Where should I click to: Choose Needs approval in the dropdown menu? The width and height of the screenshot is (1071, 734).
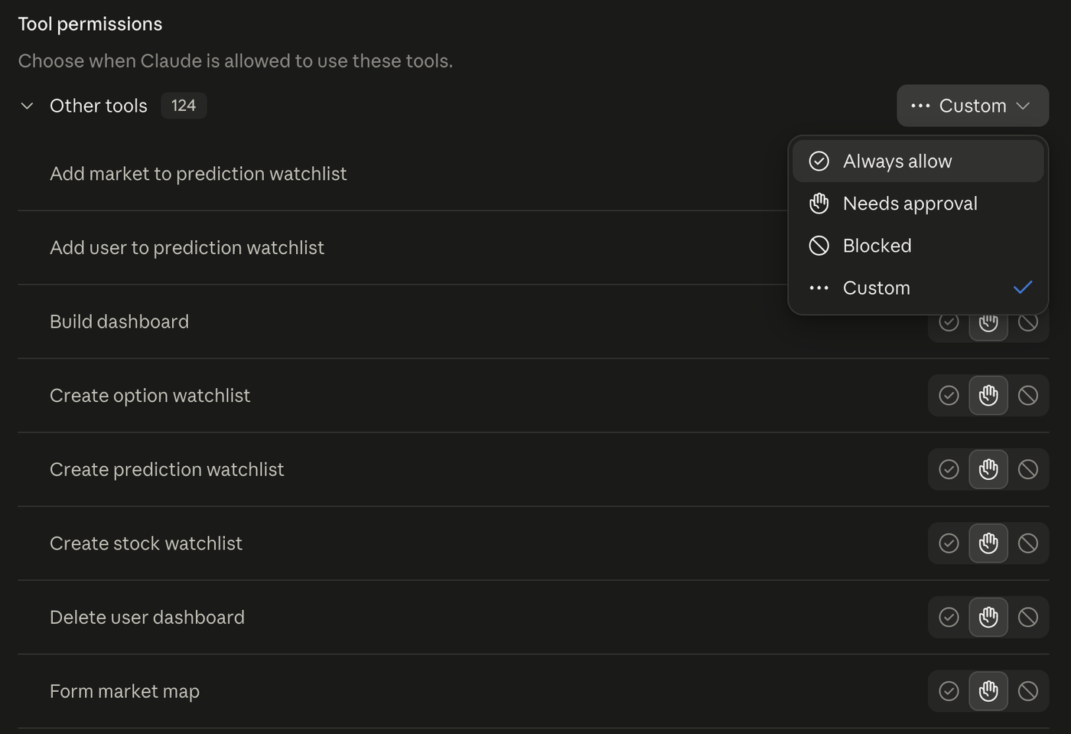pos(918,204)
